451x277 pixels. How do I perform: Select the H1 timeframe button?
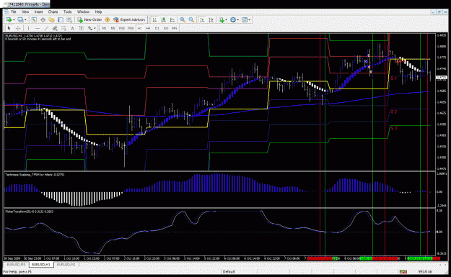[x=139, y=28]
